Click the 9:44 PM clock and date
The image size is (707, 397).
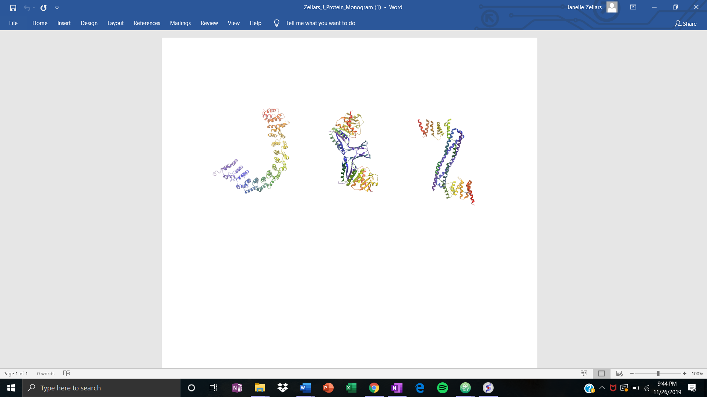pyautogui.click(x=667, y=388)
